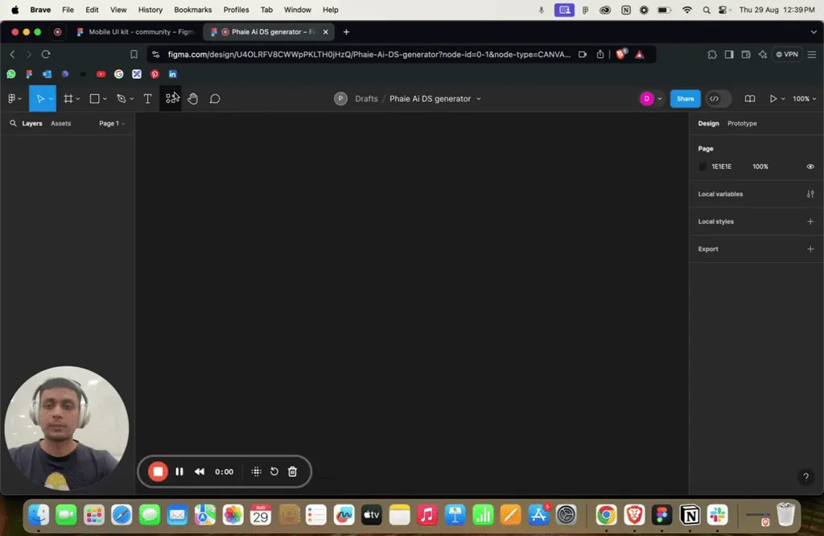Add a new Export setting
Screen dimensions: 824x536
tap(810, 249)
